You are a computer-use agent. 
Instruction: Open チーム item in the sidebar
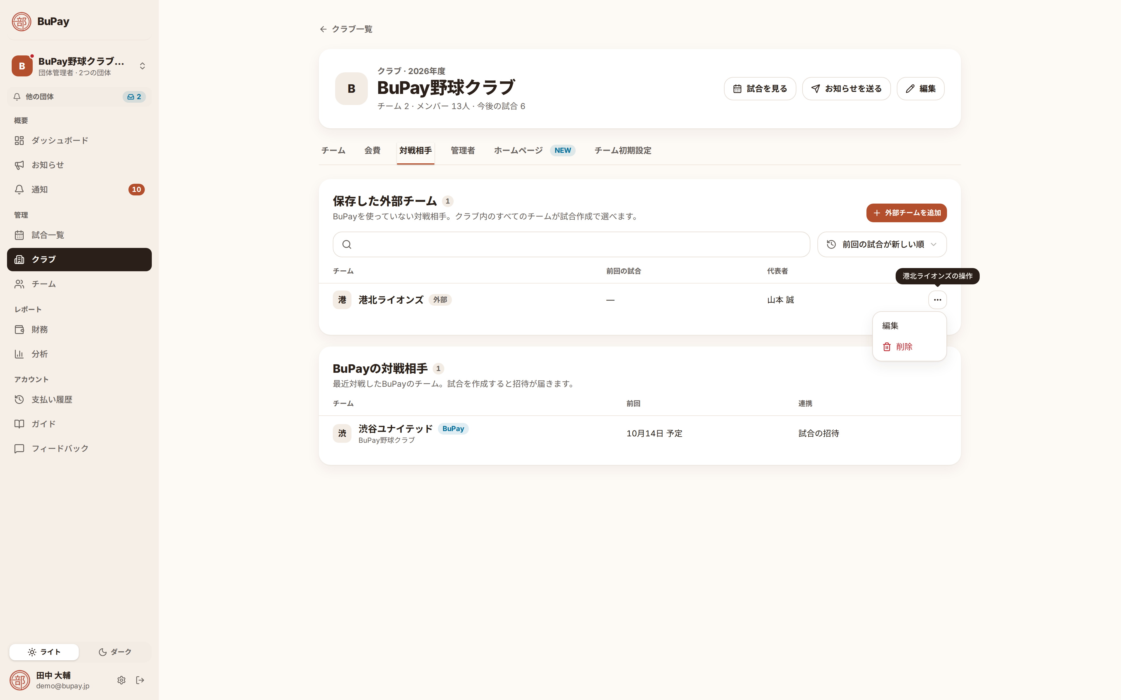[x=79, y=284]
